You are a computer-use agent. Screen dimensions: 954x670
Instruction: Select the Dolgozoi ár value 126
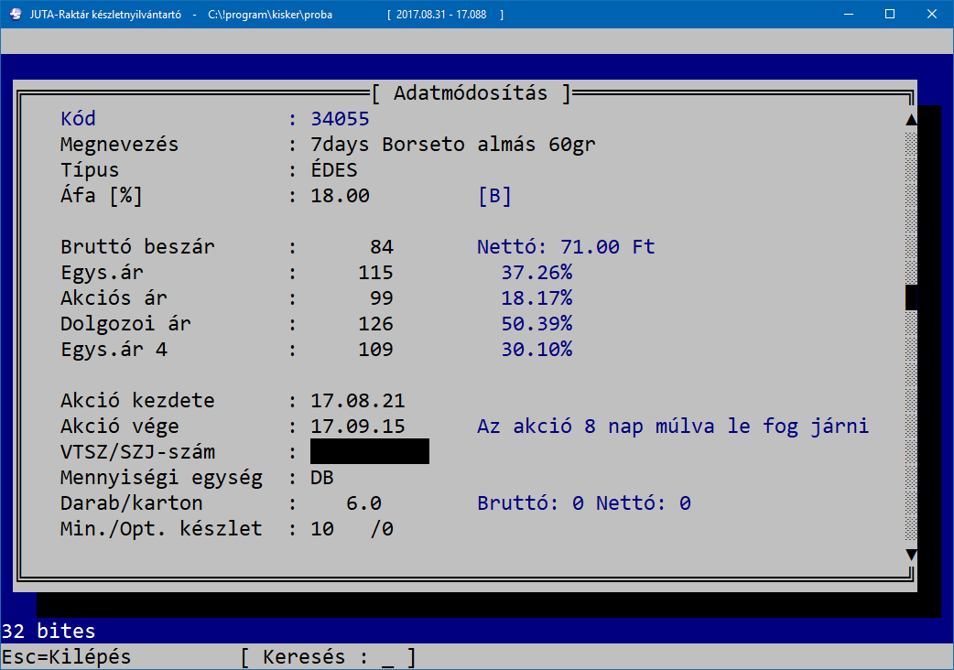pos(375,324)
